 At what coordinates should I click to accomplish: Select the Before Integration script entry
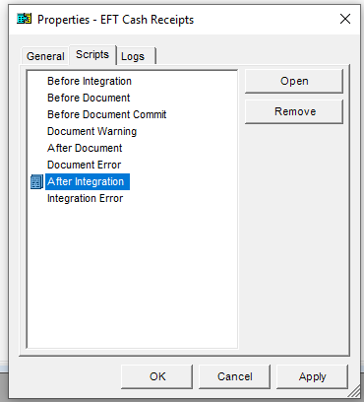tap(90, 81)
